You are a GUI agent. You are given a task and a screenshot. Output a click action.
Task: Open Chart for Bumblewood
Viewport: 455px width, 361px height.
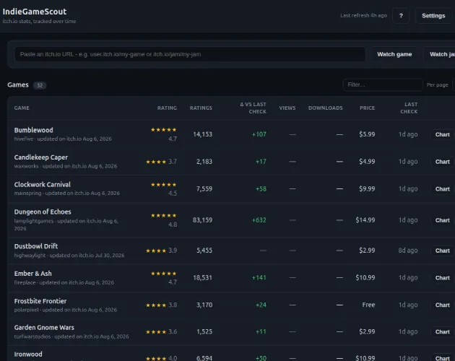pos(442,134)
